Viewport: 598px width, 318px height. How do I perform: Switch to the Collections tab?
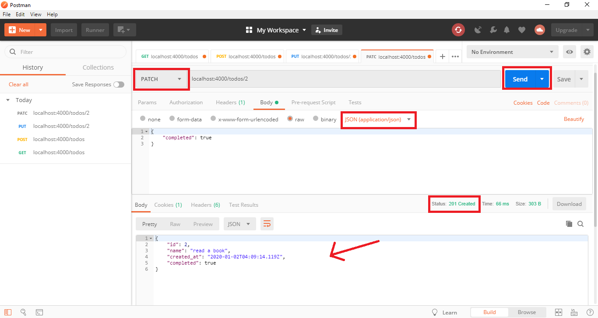pos(98,67)
